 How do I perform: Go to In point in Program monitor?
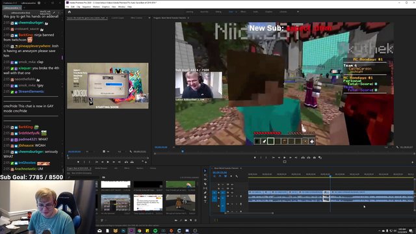point(273,157)
